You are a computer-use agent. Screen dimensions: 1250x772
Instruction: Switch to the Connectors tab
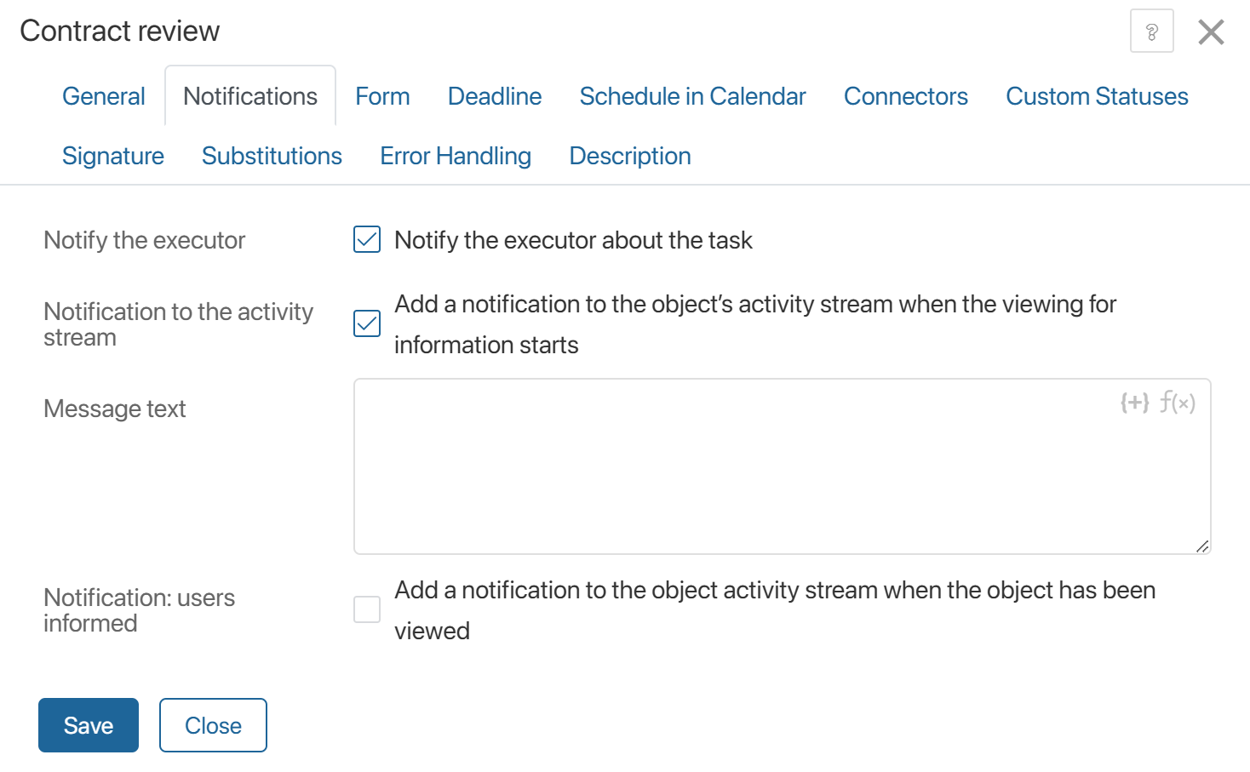click(x=905, y=97)
